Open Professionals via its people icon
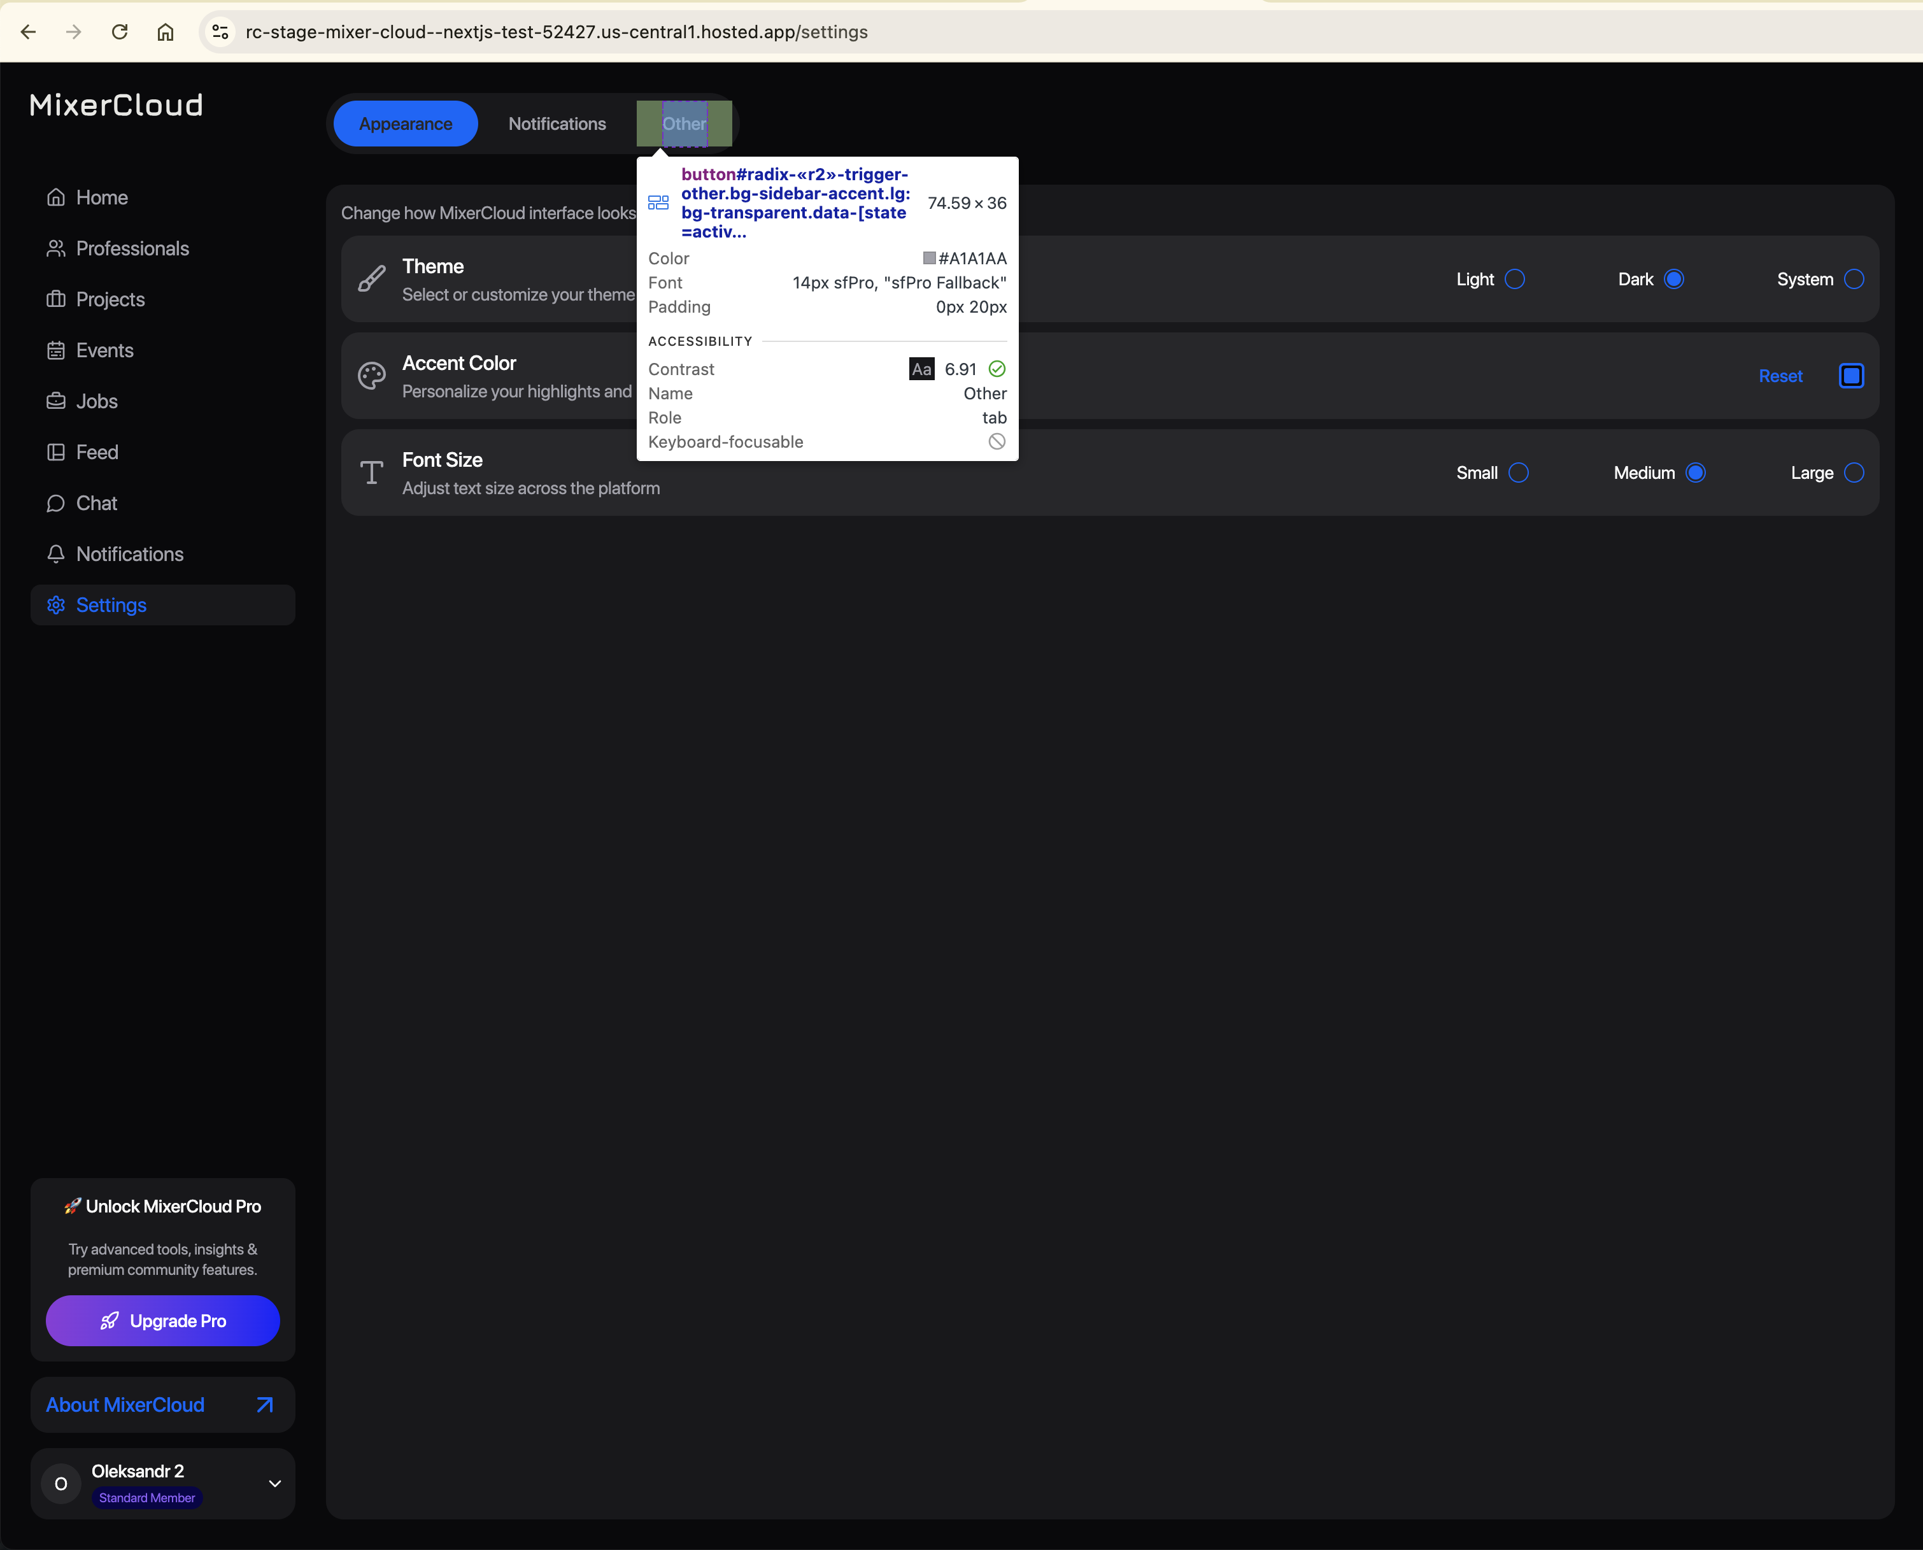 click(55, 248)
